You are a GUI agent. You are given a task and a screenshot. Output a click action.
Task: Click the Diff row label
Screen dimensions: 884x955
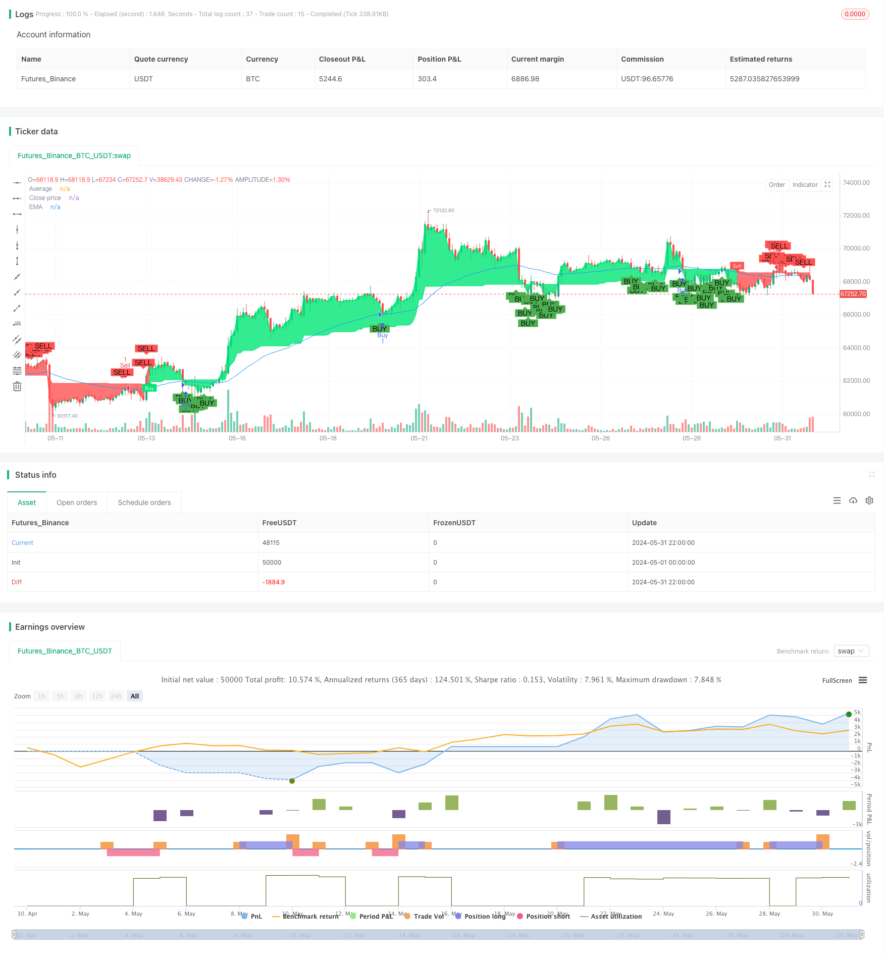click(x=17, y=582)
